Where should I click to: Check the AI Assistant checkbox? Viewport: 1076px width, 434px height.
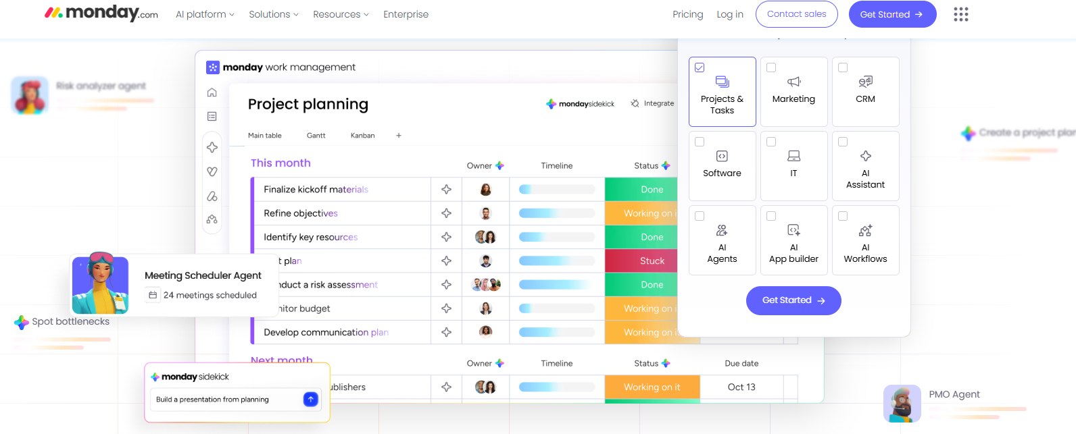coord(843,142)
